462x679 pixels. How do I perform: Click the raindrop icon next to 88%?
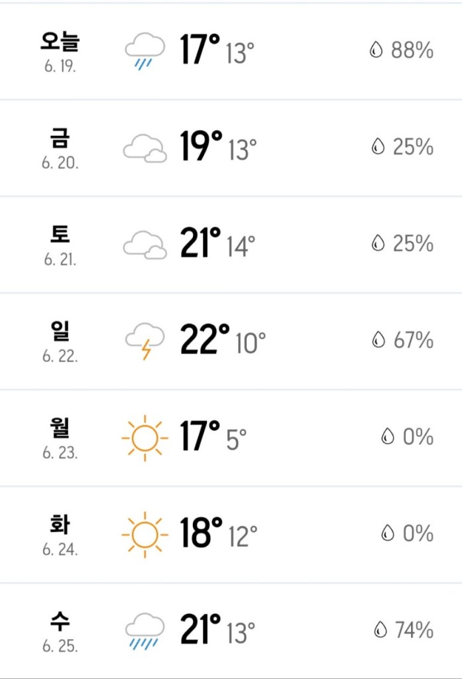pos(376,50)
